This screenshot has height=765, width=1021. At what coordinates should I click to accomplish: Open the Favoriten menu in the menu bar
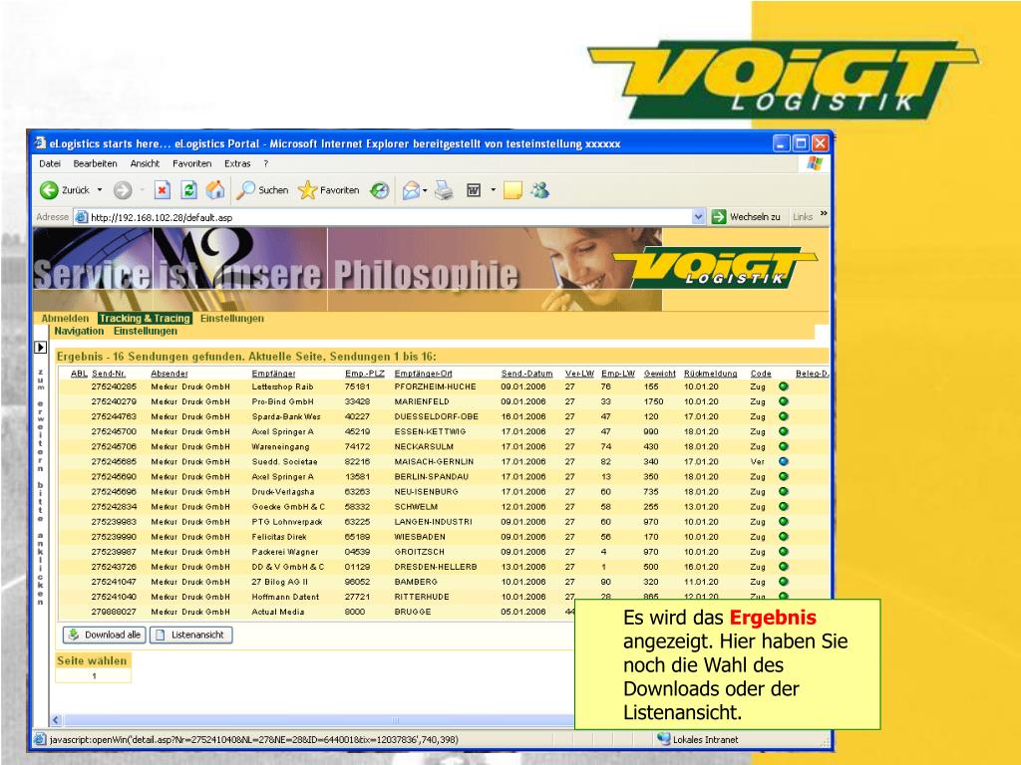[192, 164]
